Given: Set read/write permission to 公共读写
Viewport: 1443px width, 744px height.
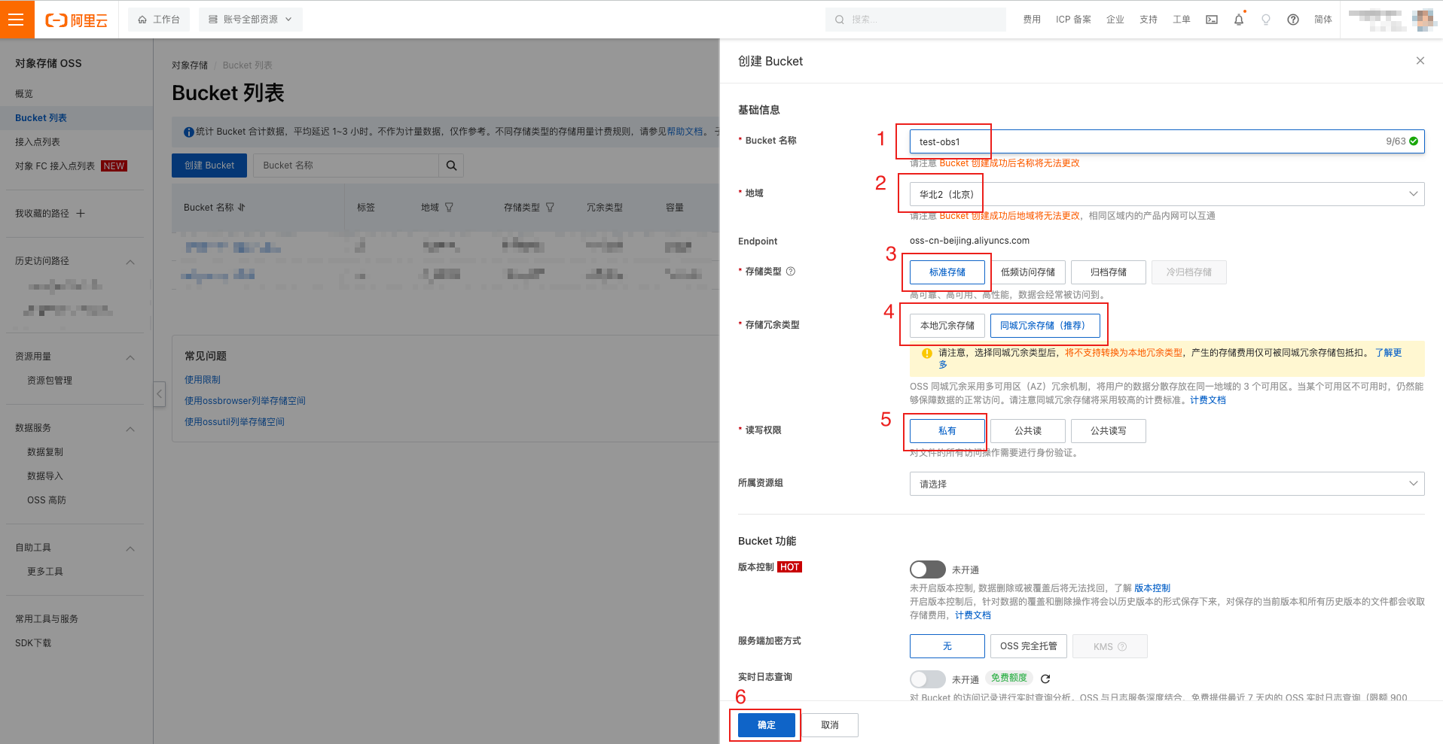Looking at the screenshot, I should click(1109, 431).
